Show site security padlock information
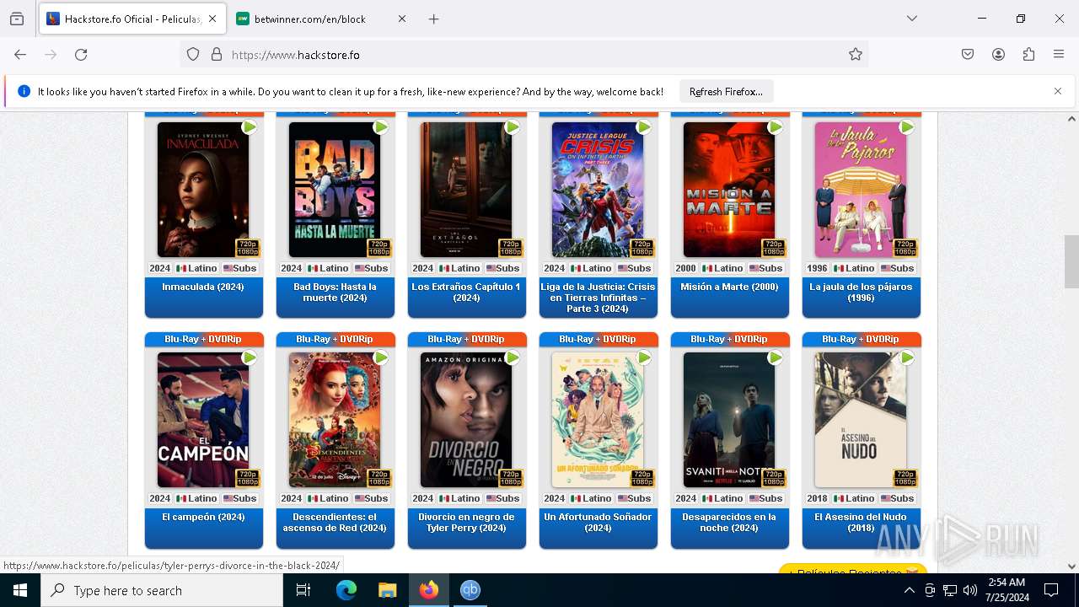This screenshot has height=607, width=1079. tap(217, 55)
